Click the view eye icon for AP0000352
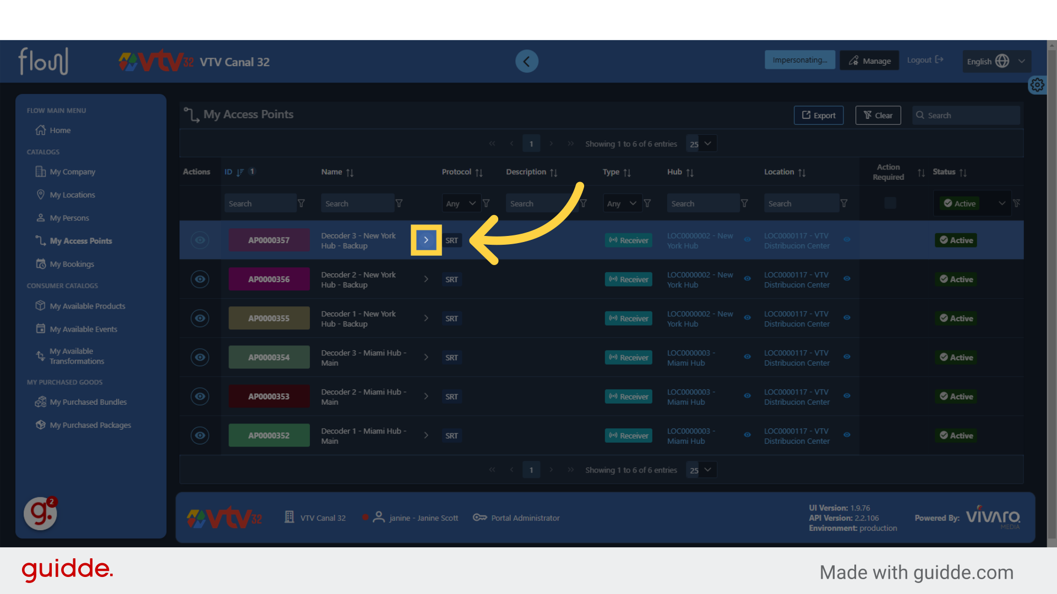The image size is (1057, 594). coord(200,436)
